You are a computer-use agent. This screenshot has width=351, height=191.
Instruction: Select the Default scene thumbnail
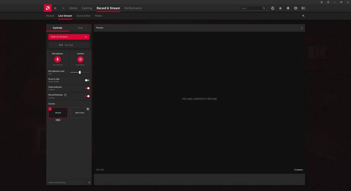click(x=58, y=113)
